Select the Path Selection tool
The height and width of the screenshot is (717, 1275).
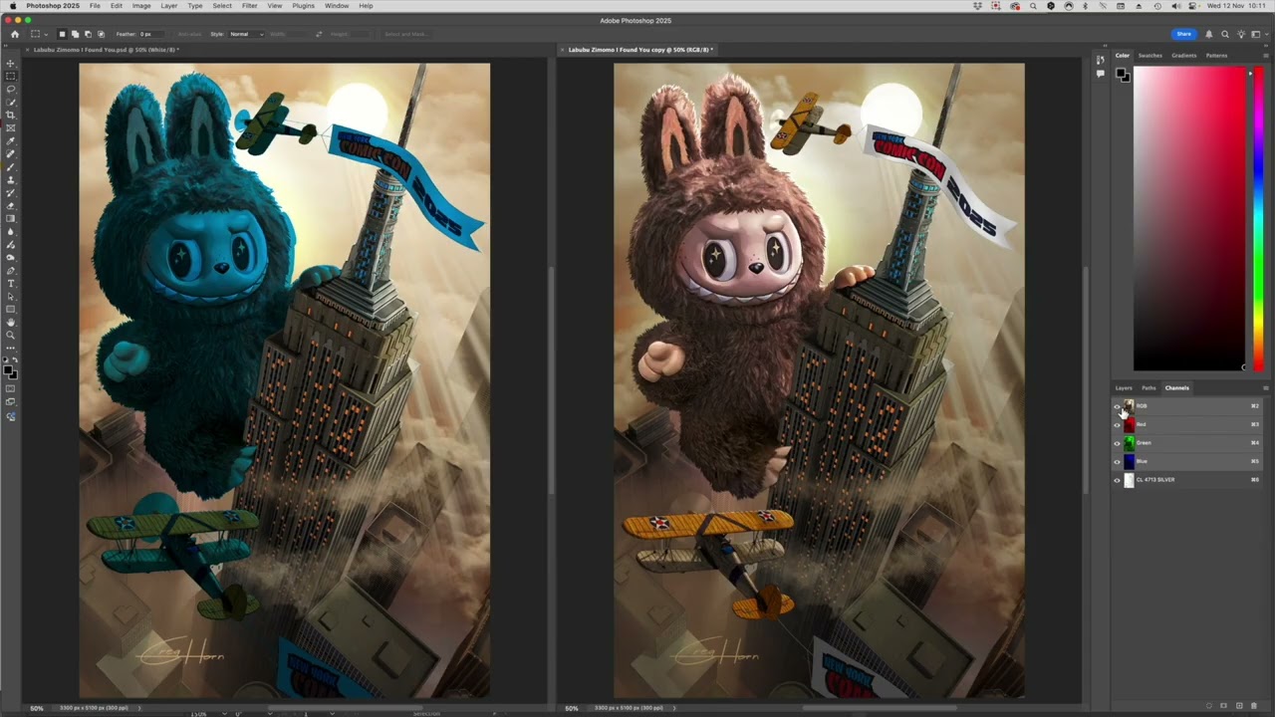[11, 296]
